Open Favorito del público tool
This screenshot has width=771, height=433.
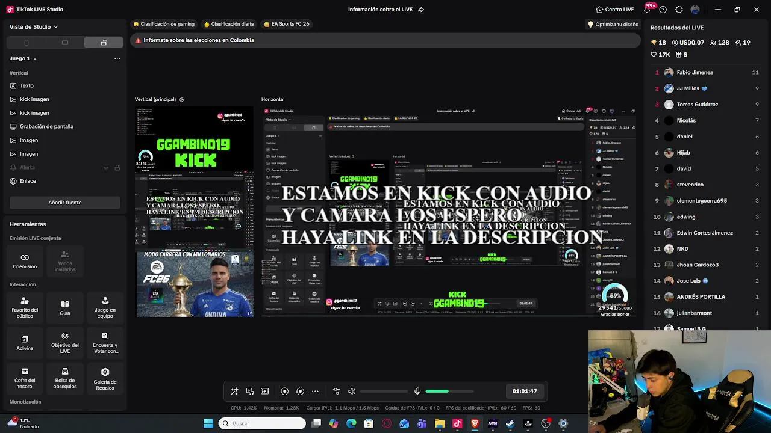coord(25,307)
